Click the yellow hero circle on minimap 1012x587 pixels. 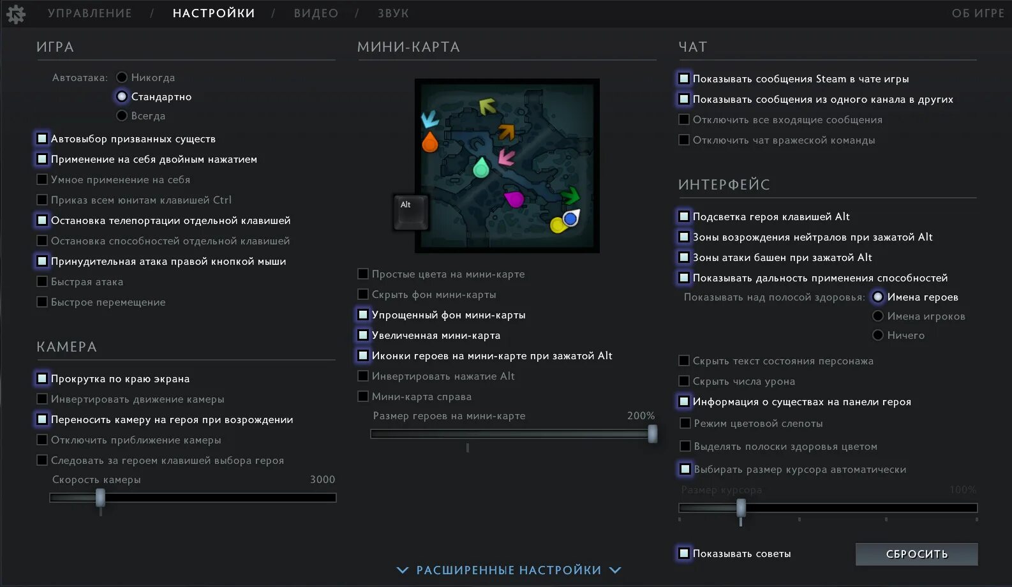557,225
